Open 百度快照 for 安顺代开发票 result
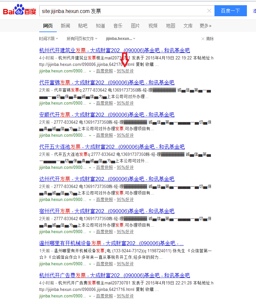 pos(104,135)
